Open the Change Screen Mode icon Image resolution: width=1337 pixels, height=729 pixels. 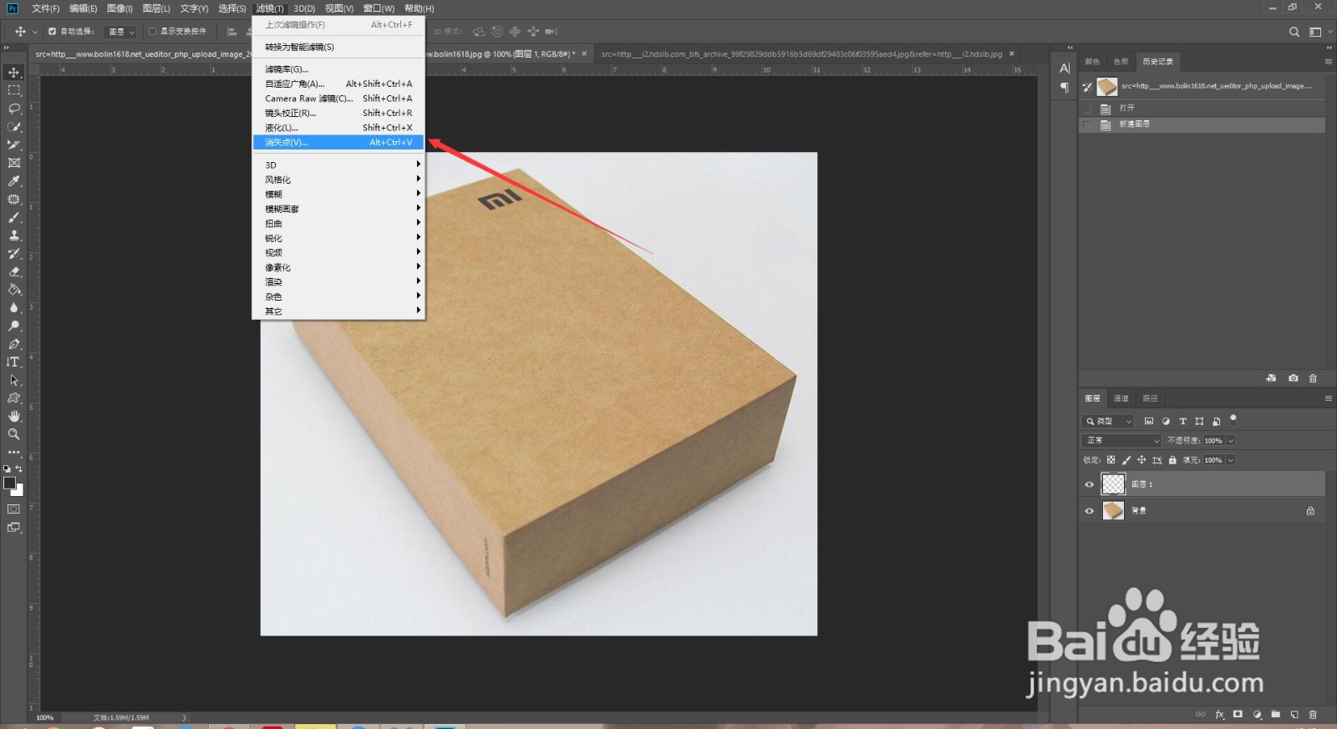13,527
